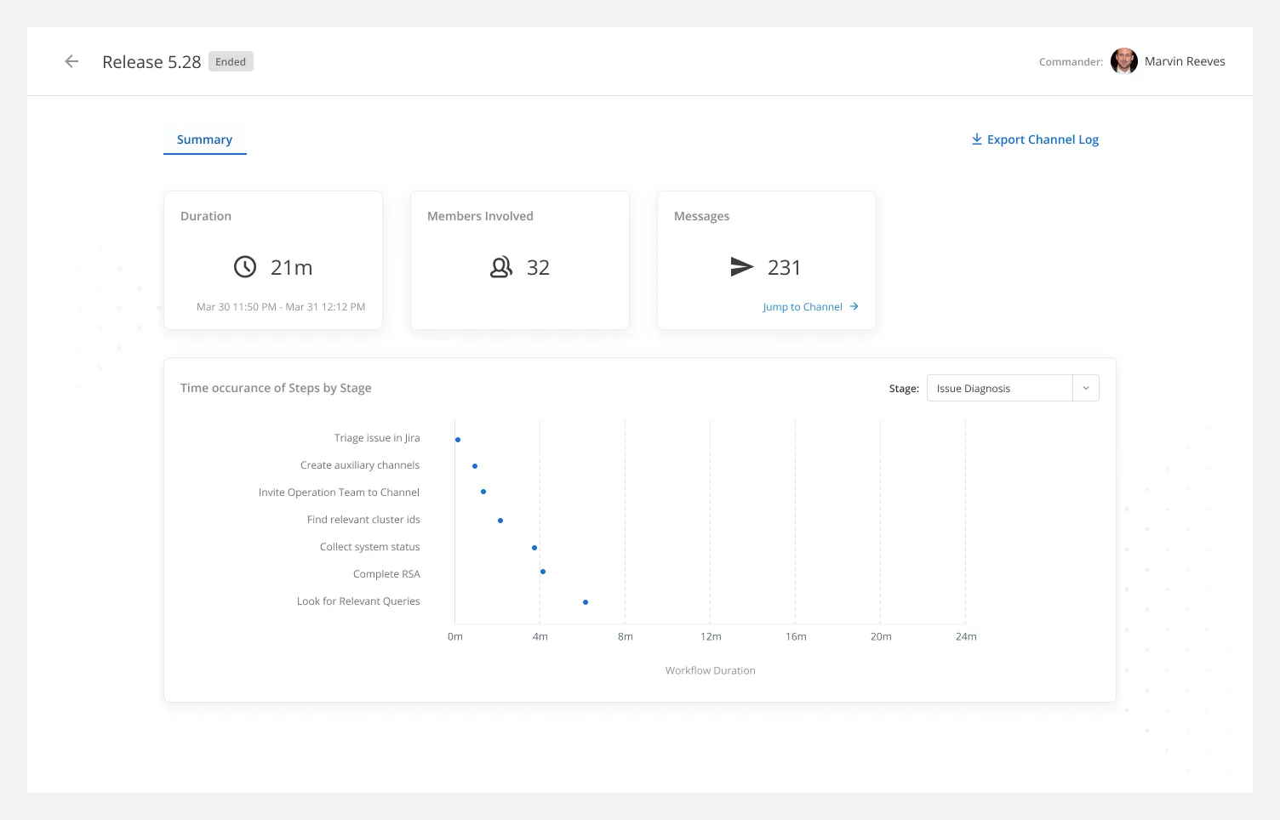Click the Release 5.28 title
The height and width of the screenshot is (820, 1280).
coord(151,62)
